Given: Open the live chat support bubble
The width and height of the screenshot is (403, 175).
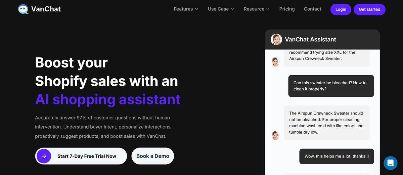Looking at the screenshot, I should pyautogui.click(x=390, y=163).
